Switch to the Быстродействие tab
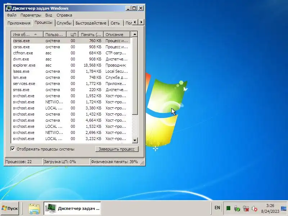Screen dimensions: 288x216 [91, 23]
